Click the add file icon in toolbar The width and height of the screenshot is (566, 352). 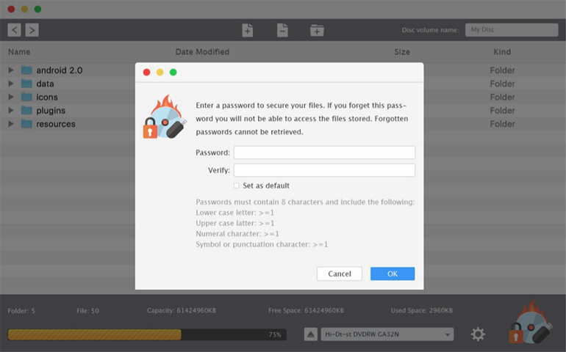pyautogui.click(x=247, y=30)
